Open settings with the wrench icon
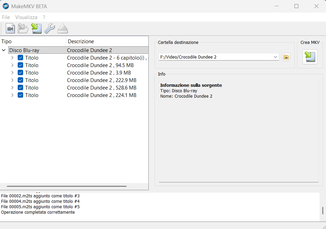 49,29
